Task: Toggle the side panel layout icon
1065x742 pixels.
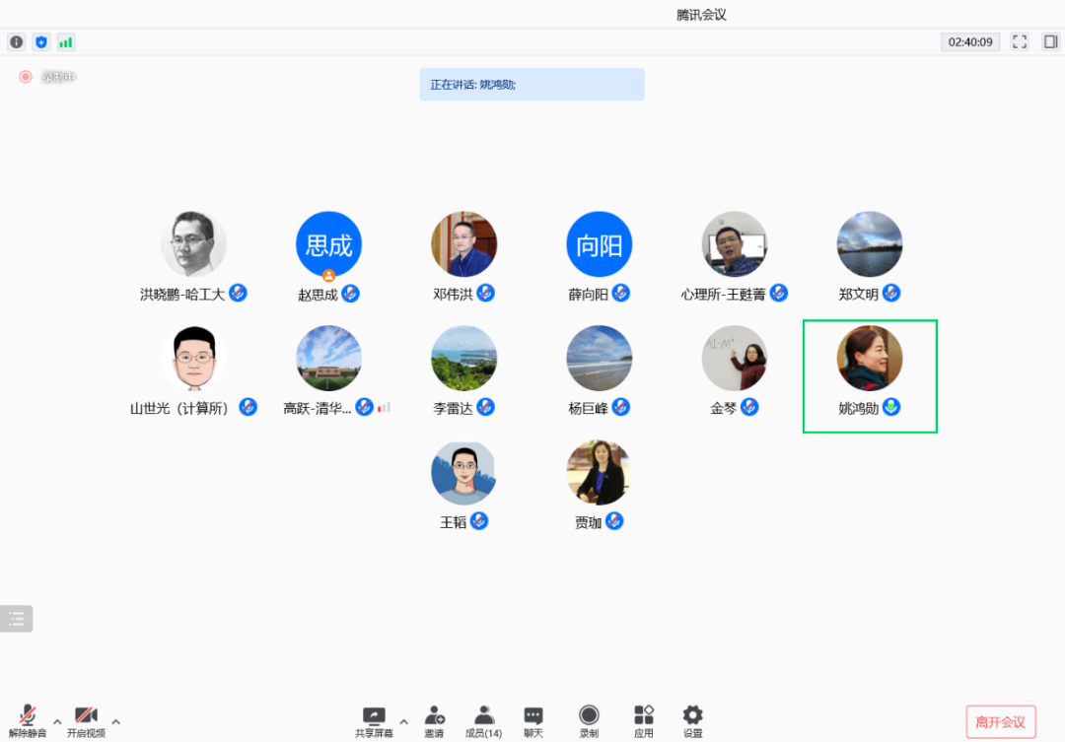Action: (1051, 42)
